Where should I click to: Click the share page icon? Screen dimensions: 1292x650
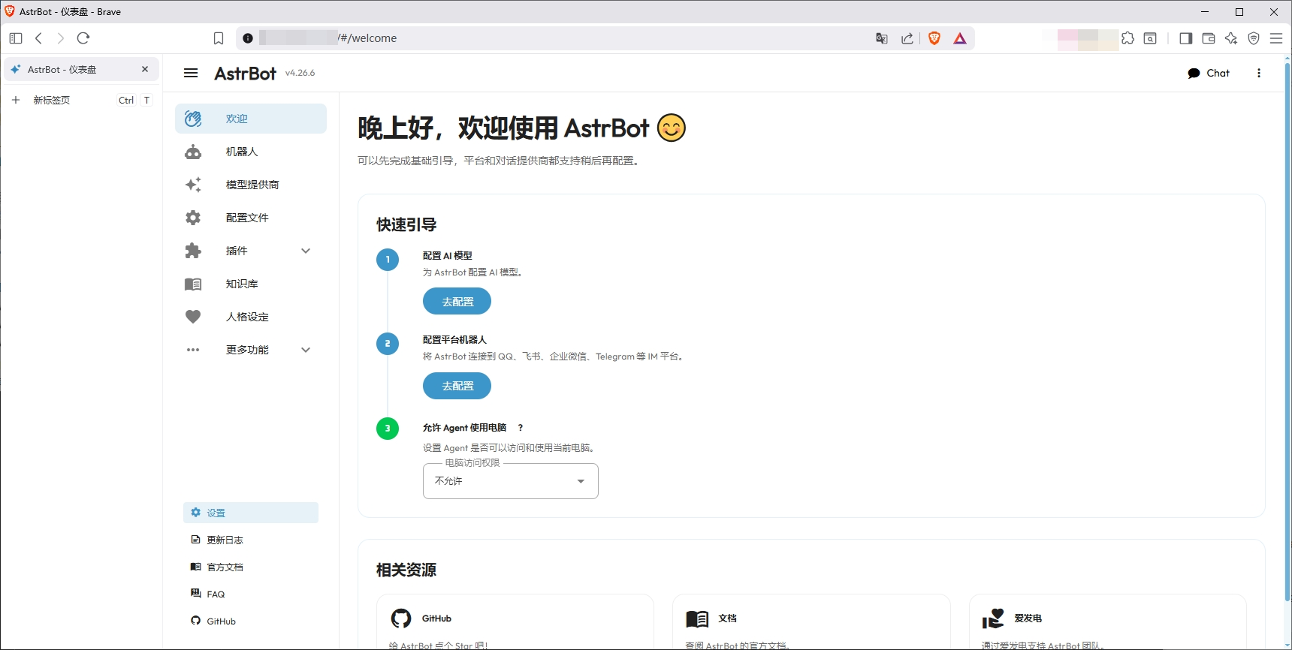(907, 38)
